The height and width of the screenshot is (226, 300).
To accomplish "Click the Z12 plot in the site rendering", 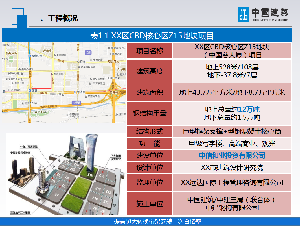I will [x=98, y=189].
